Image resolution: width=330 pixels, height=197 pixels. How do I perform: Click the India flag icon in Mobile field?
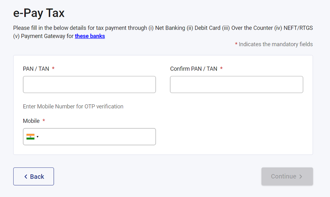point(30,137)
